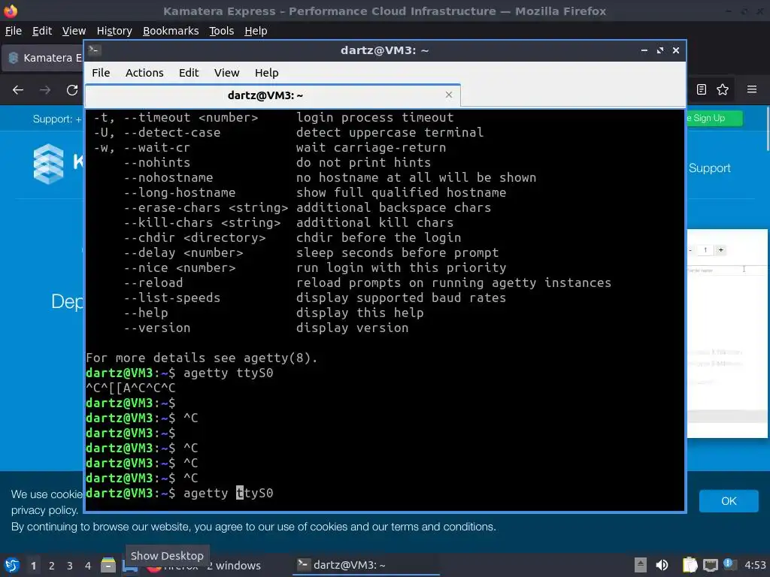Click the '--reload' option text
Image resolution: width=770 pixels, height=577 pixels.
pyautogui.click(x=153, y=282)
